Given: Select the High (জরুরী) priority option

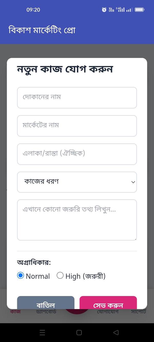Looking at the screenshot, I should [x=60, y=275].
